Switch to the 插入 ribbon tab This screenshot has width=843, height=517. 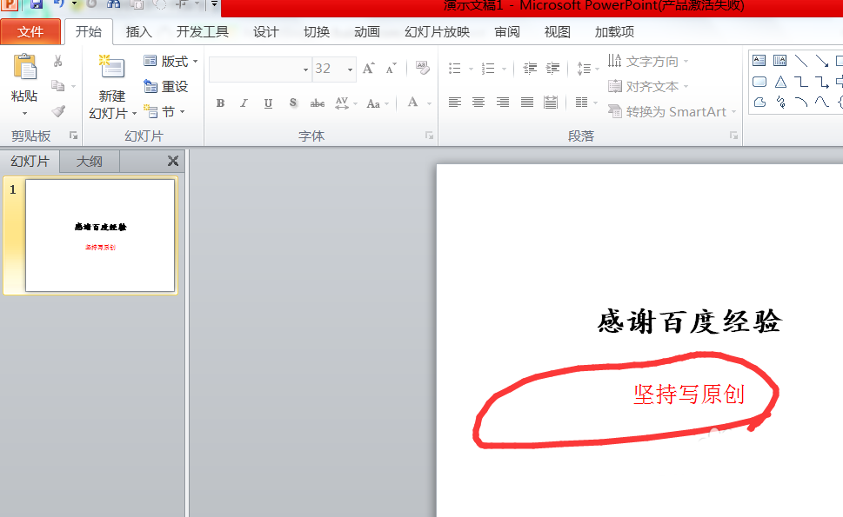[139, 31]
